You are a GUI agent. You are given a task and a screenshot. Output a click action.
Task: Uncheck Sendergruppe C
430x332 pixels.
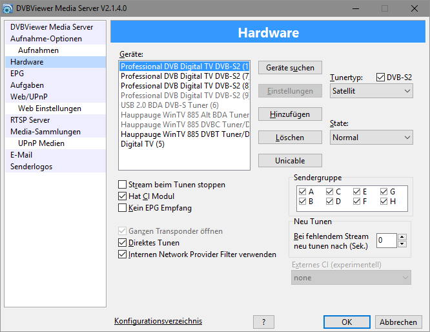tap(330, 192)
